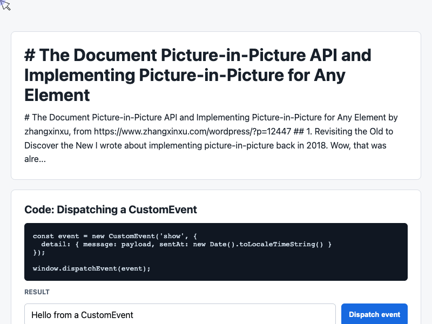
Task: Select the article's main title heading
Action: 198,75
